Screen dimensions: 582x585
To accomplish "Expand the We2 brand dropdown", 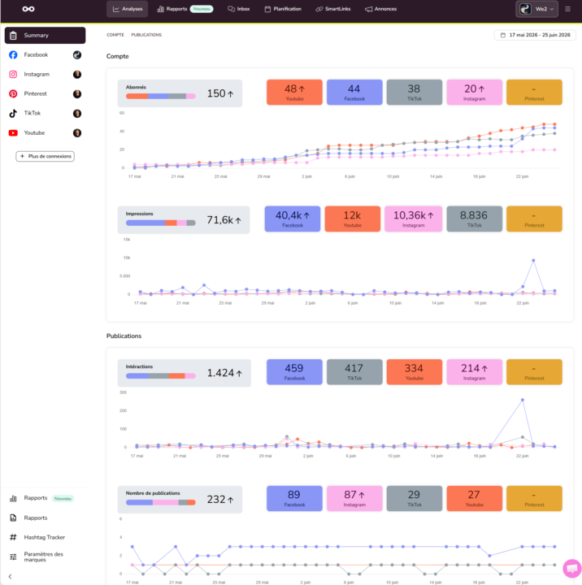I will [x=536, y=9].
